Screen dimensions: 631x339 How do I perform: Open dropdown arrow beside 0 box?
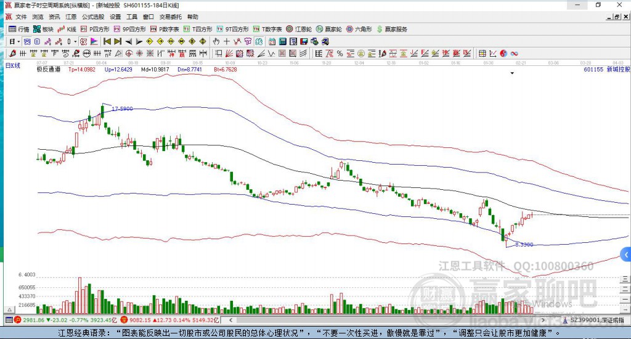pos(75,41)
